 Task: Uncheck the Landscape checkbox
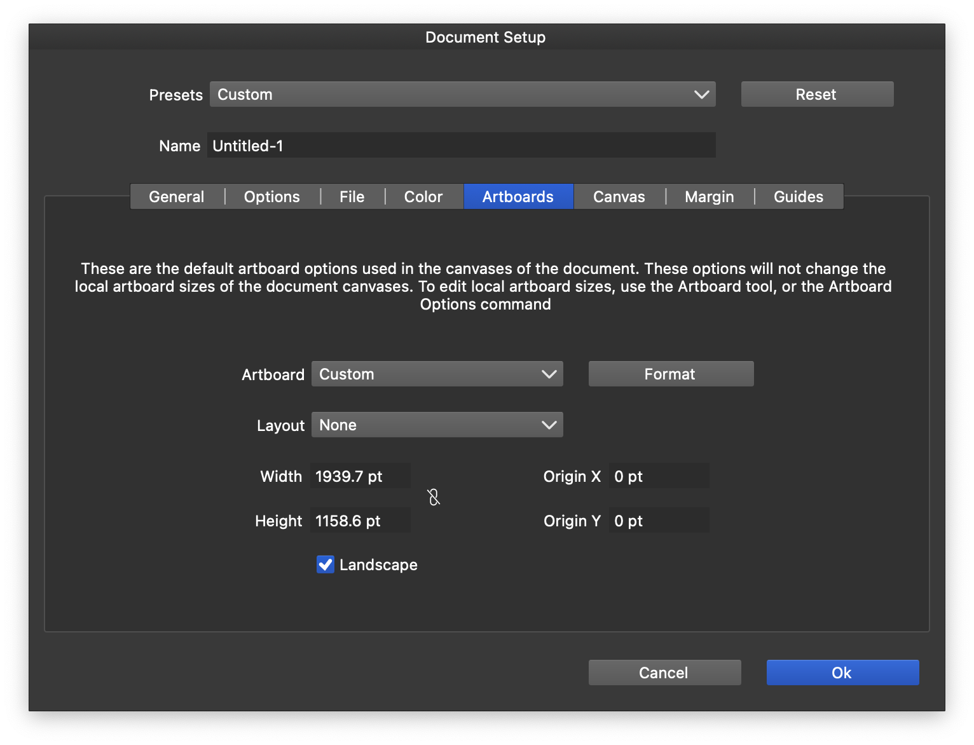[326, 564]
